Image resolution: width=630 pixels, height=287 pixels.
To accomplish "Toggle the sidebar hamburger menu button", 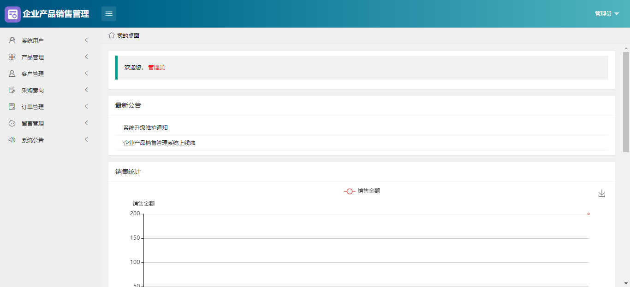I will pyautogui.click(x=109, y=14).
